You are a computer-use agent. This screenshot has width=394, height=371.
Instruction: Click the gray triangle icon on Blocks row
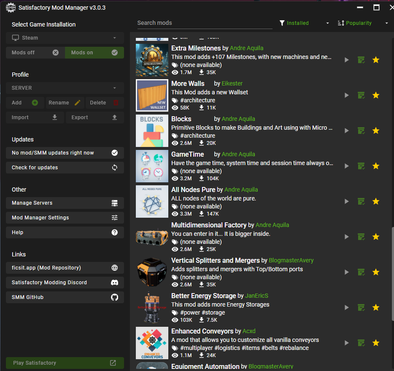coord(347,131)
